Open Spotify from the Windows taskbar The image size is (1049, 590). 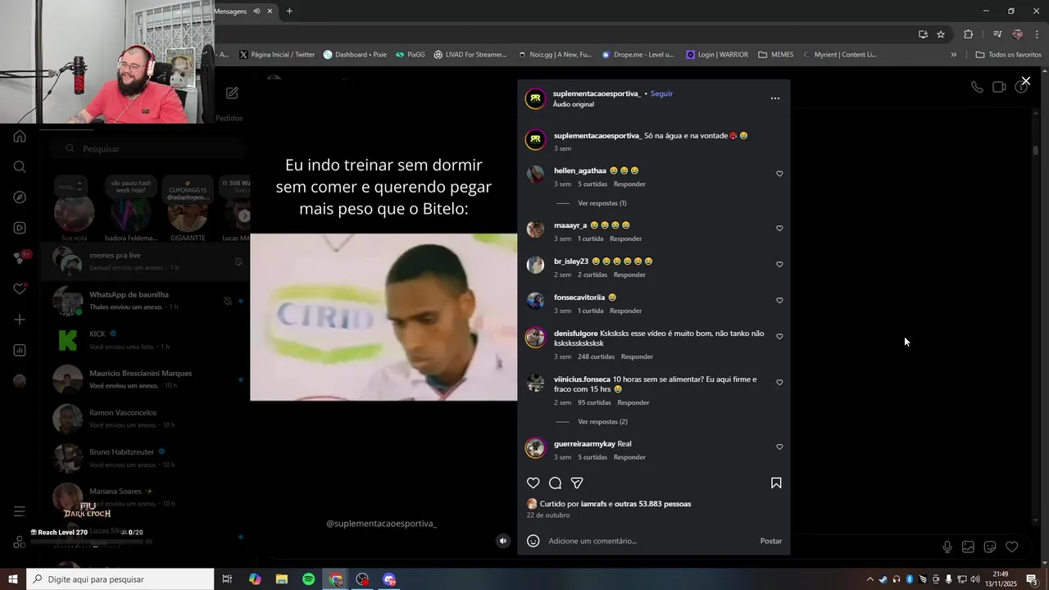[x=308, y=579]
